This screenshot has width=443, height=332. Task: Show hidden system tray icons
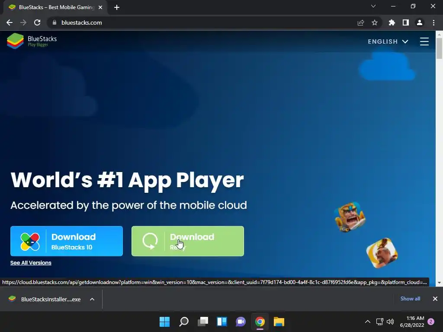tap(368, 322)
